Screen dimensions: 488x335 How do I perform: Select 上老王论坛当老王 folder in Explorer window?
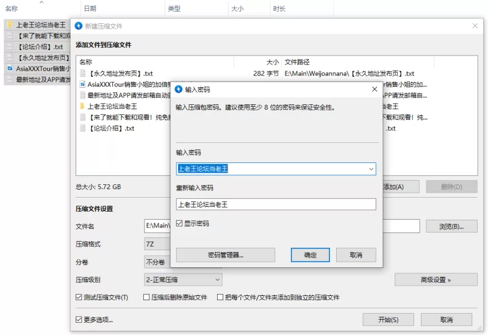pos(37,24)
